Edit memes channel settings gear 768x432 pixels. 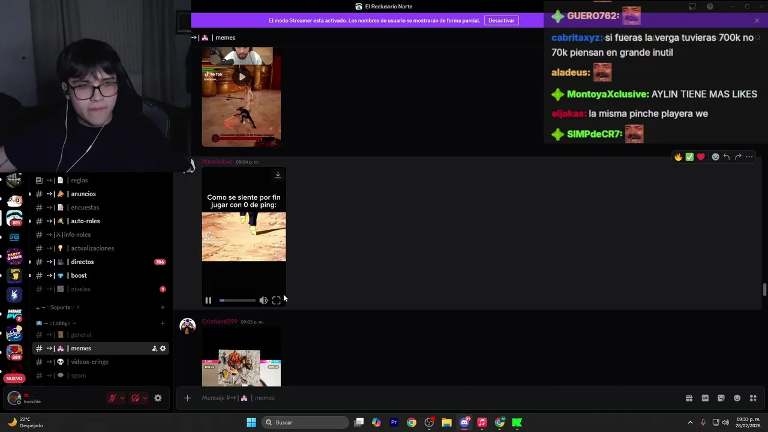163,349
